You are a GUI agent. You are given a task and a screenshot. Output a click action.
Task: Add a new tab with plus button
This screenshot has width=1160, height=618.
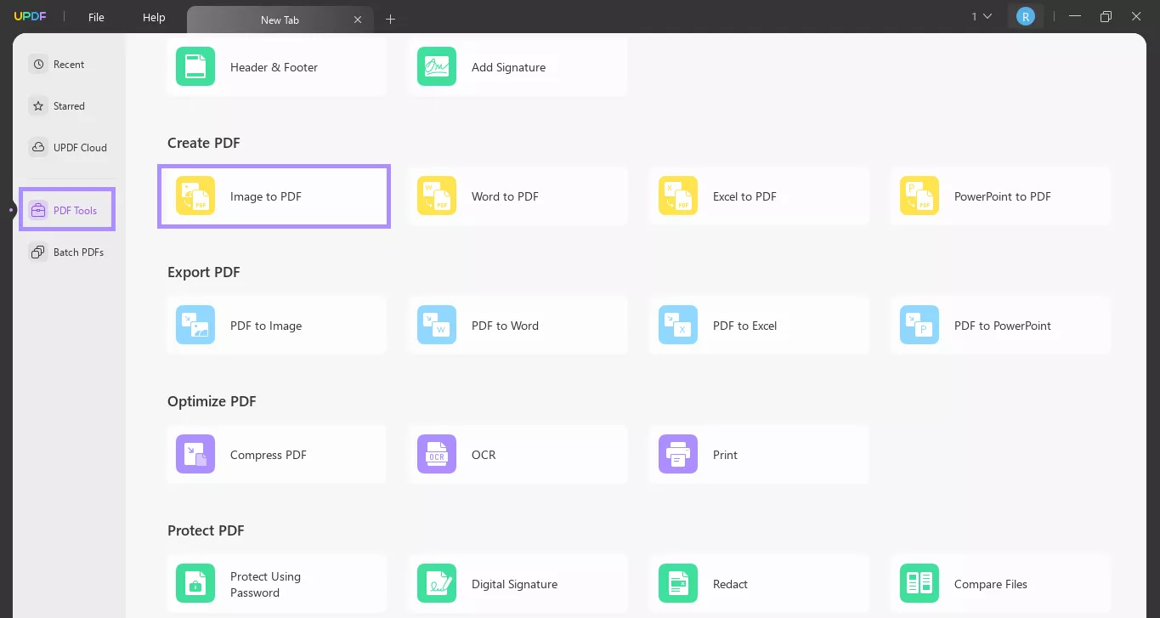[390, 20]
